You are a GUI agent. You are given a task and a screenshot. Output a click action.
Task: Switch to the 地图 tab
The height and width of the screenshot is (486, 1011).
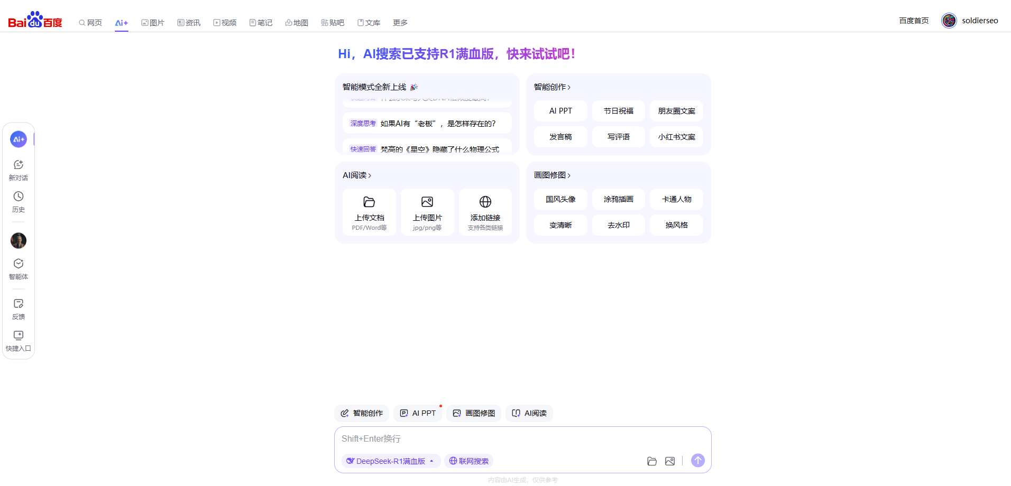(x=297, y=23)
